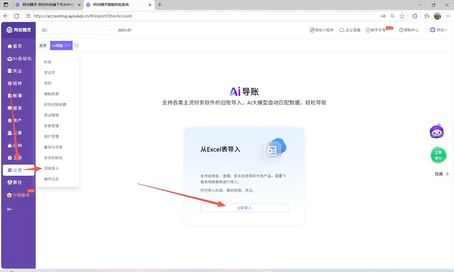The width and height of the screenshot is (454, 272).
Task: Open the 票控 module in sidebar
Action: coord(15,183)
